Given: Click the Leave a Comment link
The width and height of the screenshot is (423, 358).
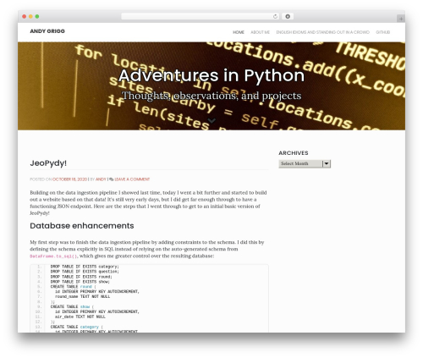Looking at the screenshot, I should click(x=132, y=179).
